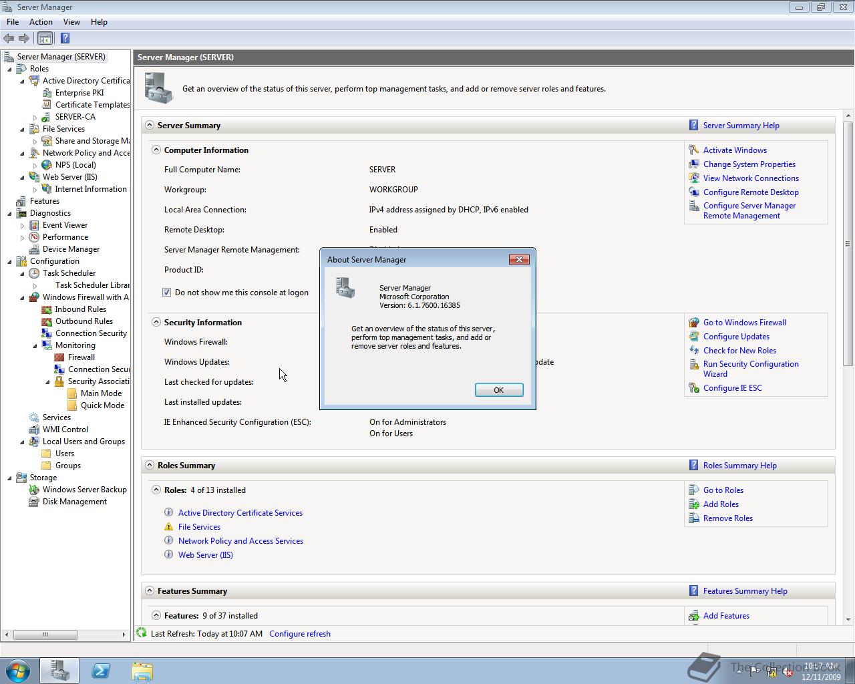Click View Network Connections link
Image resolution: width=855 pixels, height=684 pixels.
point(751,178)
